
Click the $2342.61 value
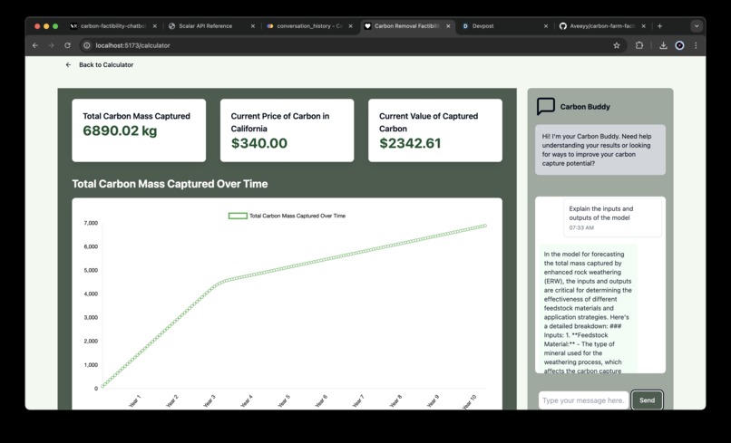(x=410, y=143)
